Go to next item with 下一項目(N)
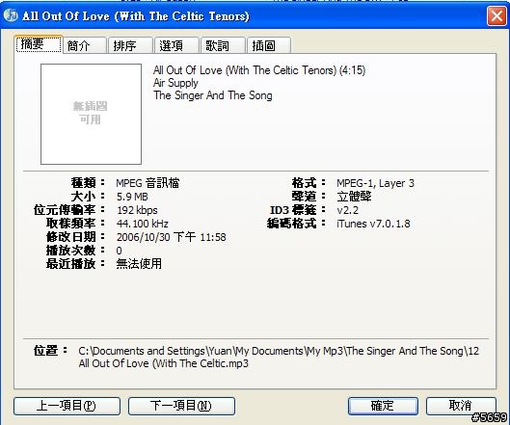Image resolution: width=510 pixels, height=425 pixels. point(181,406)
